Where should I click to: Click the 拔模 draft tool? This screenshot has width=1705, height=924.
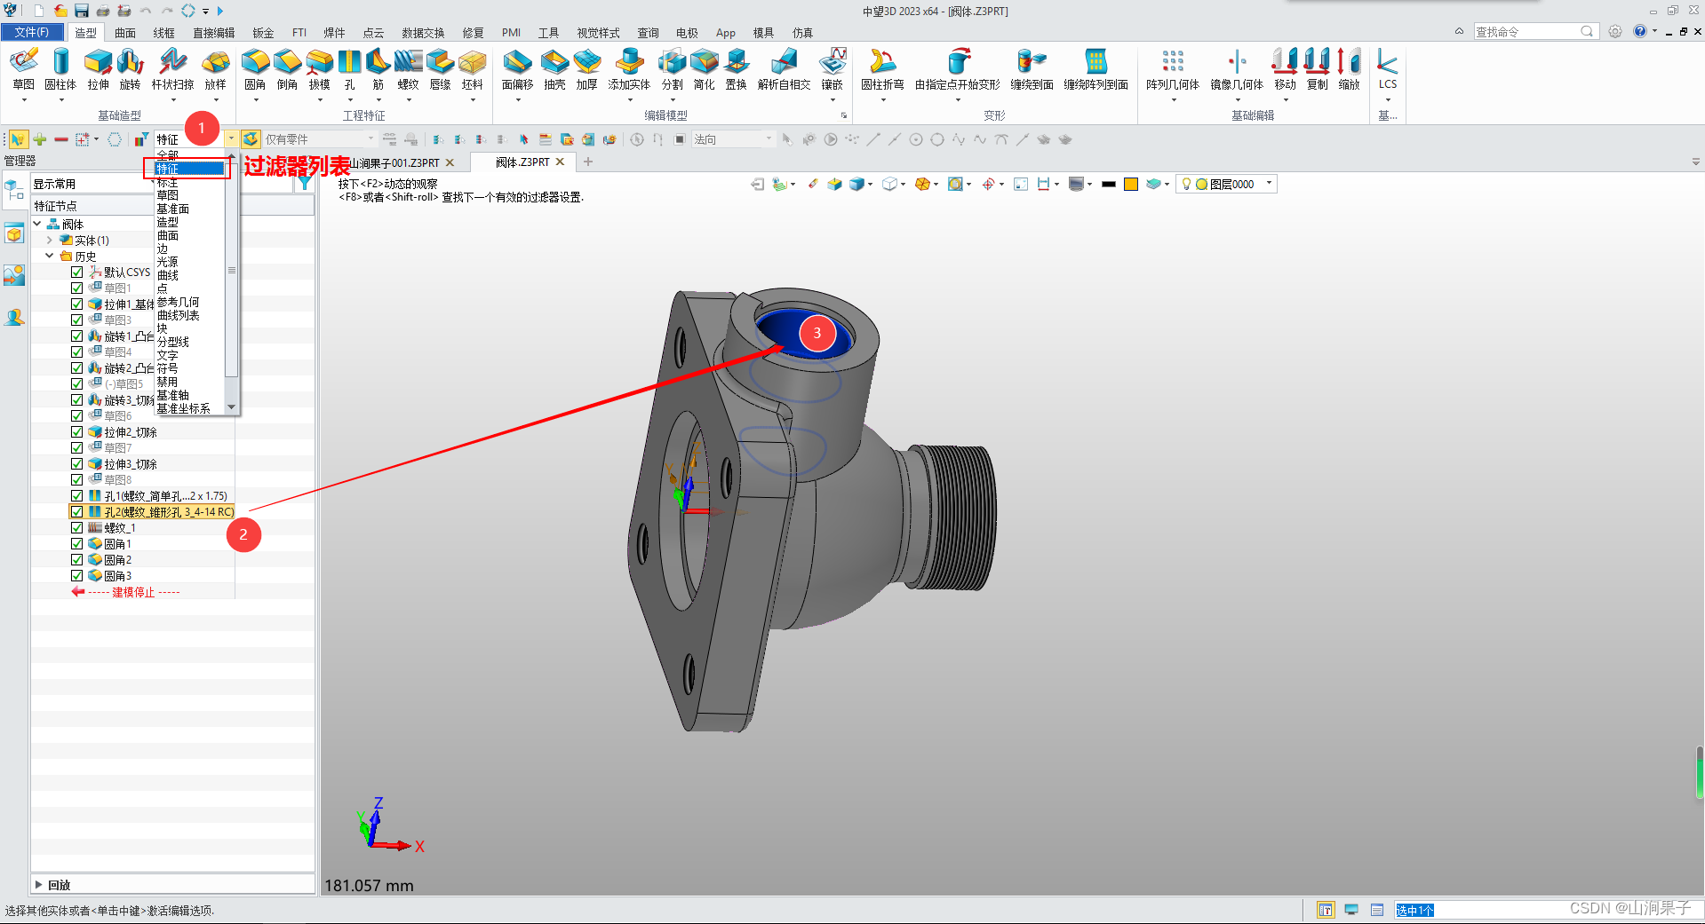[x=319, y=69]
